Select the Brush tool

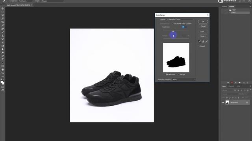[x=3, y=32]
